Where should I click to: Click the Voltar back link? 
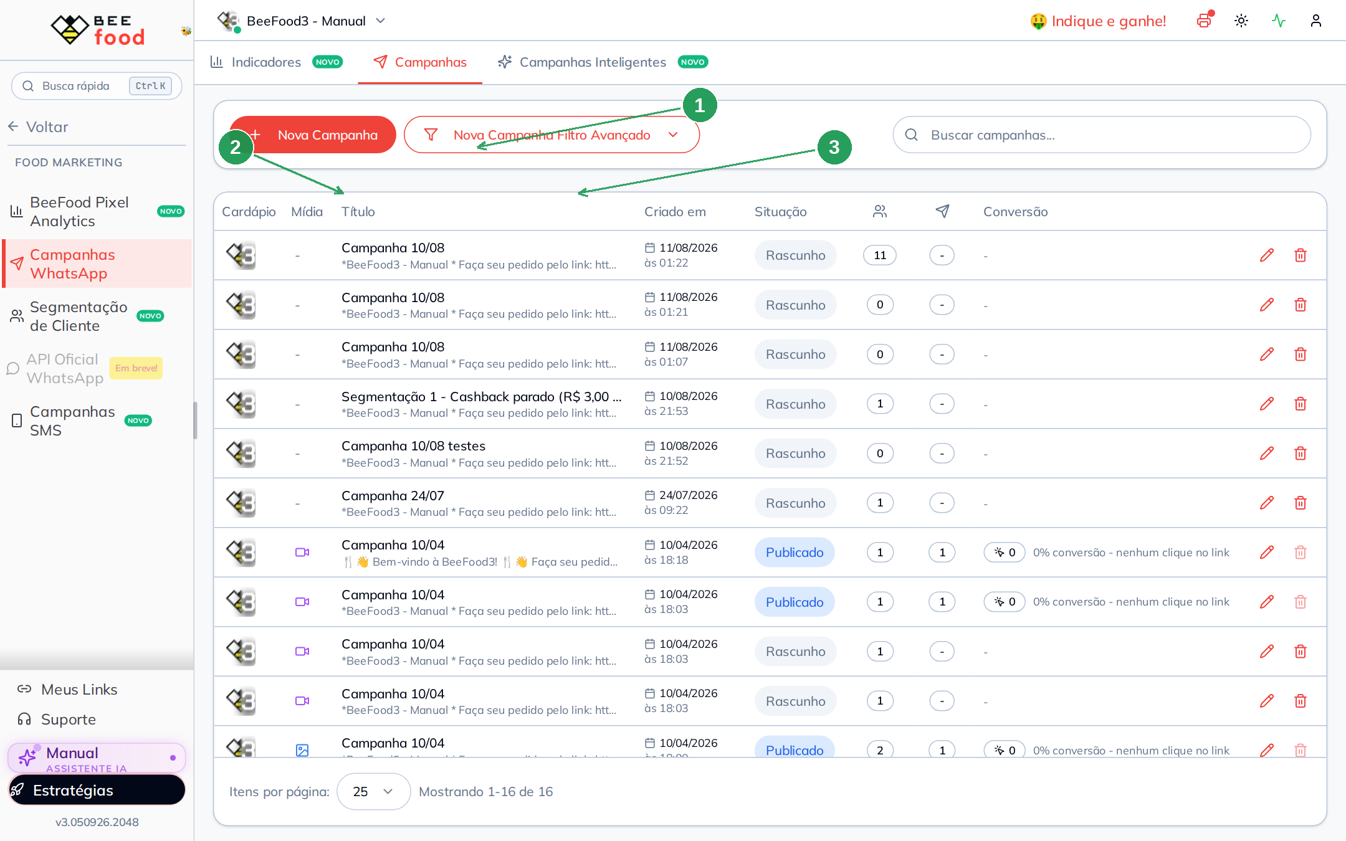[x=39, y=126]
